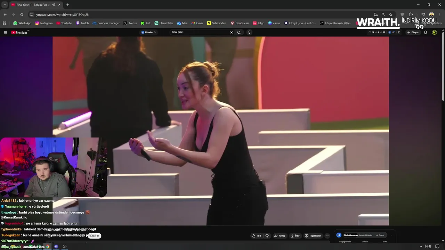Open the Instagram bookmark
445x250 pixels.
pos(44,23)
